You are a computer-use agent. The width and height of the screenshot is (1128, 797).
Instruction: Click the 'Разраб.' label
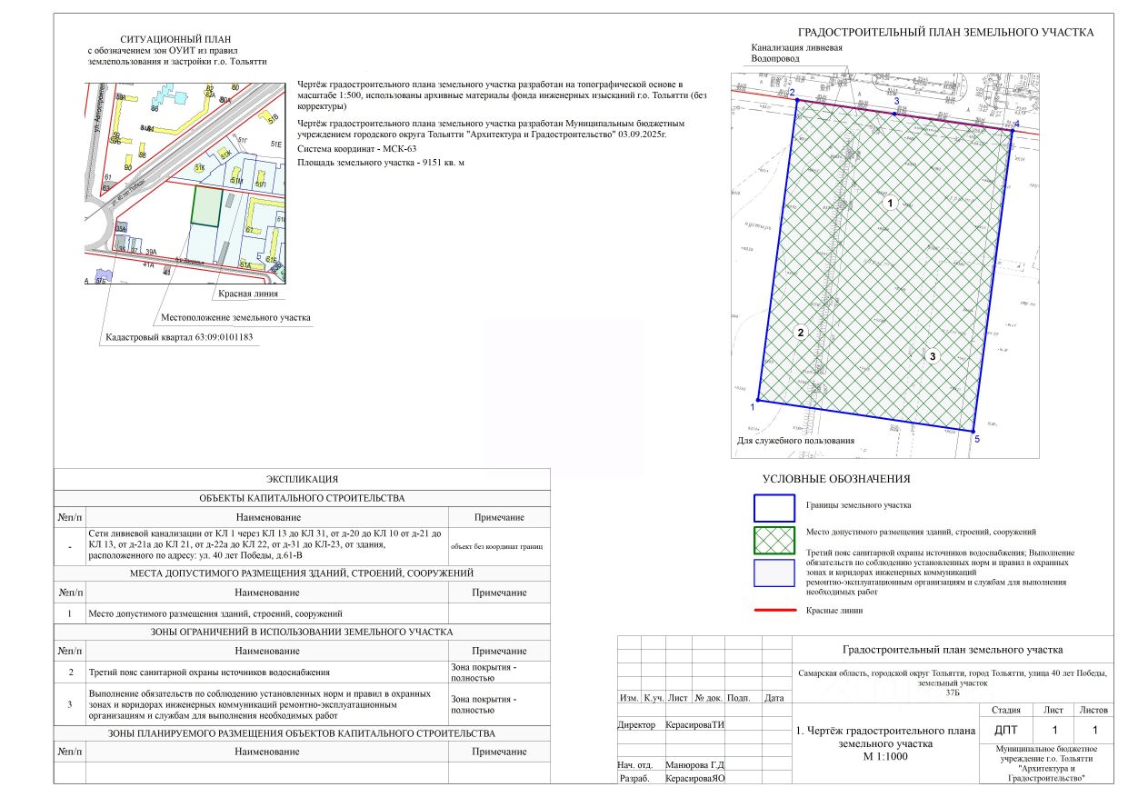(x=634, y=779)
